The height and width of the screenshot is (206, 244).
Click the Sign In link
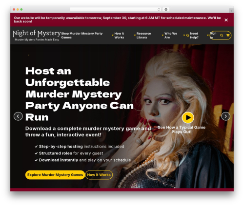pos(213,36)
